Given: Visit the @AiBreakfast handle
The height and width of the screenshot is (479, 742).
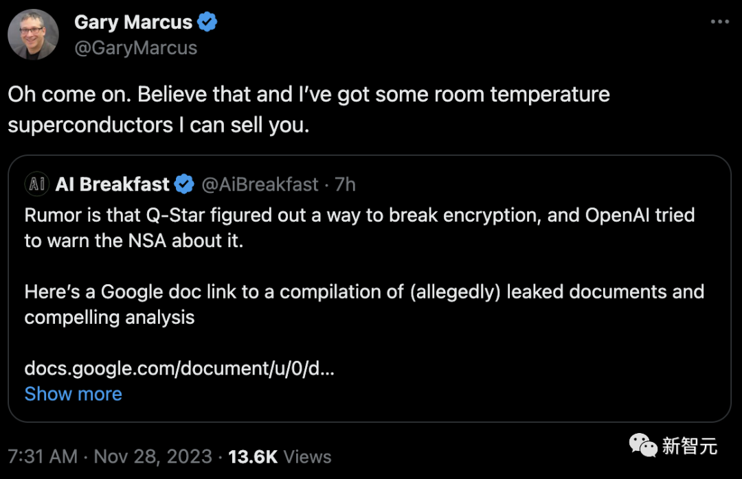Looking at the screenshot, I should [x=260, y=184].
